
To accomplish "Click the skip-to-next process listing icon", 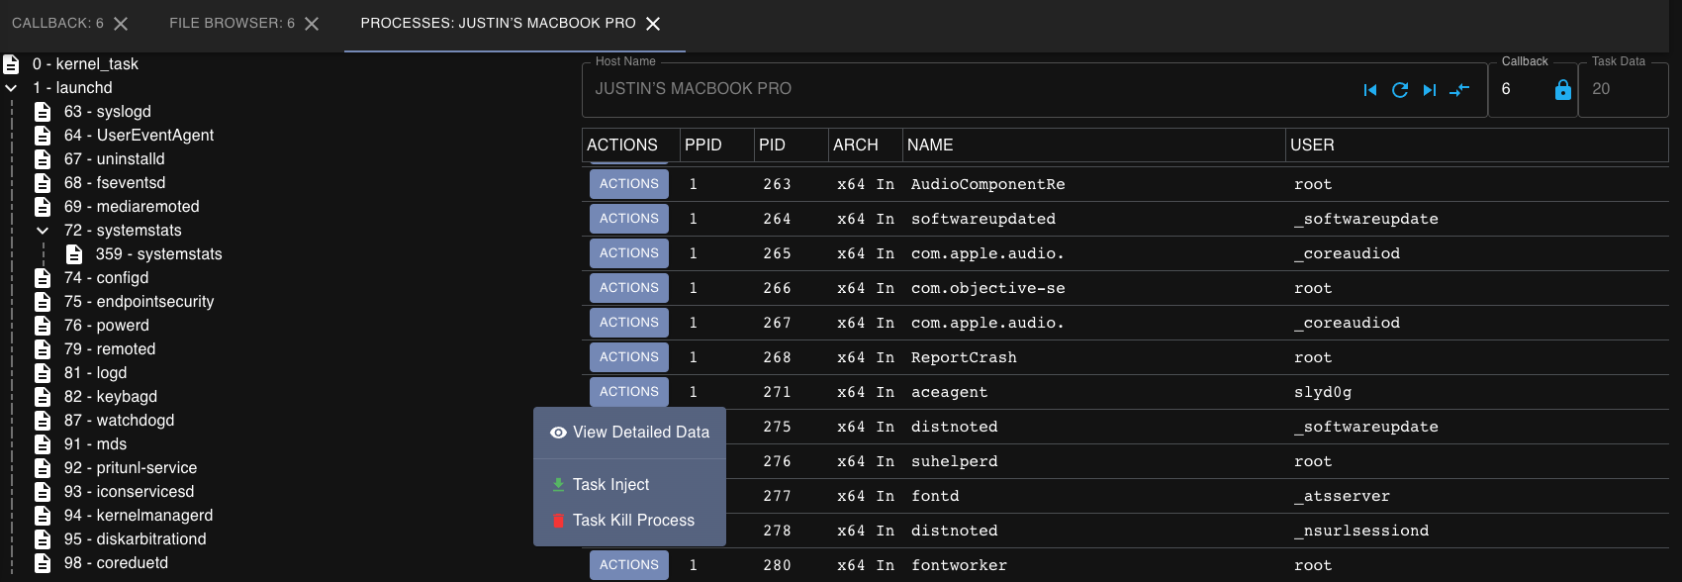I will click(x=1430, y=90).
